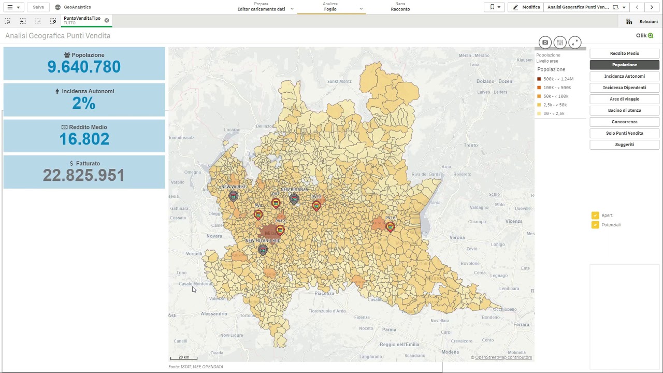Toggle the Aperti checkbox
The width and height of the screenshot is (663, 373).
pyautogui.click(x=595, y=216)
